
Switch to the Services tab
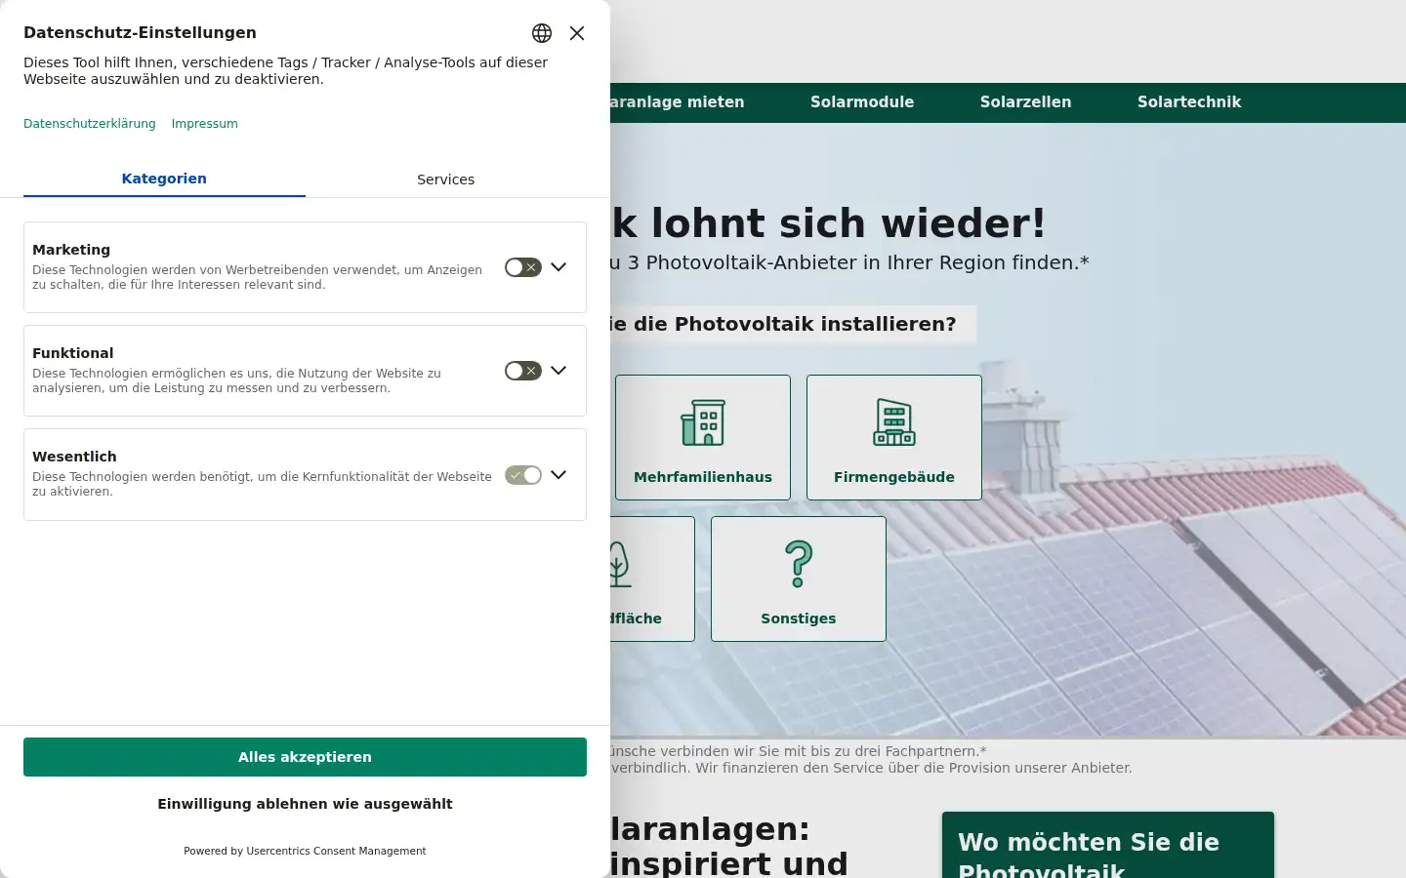pyautogui.click(x=446, y=180)
